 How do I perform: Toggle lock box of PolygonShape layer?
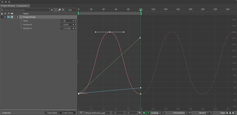(2, 17)
